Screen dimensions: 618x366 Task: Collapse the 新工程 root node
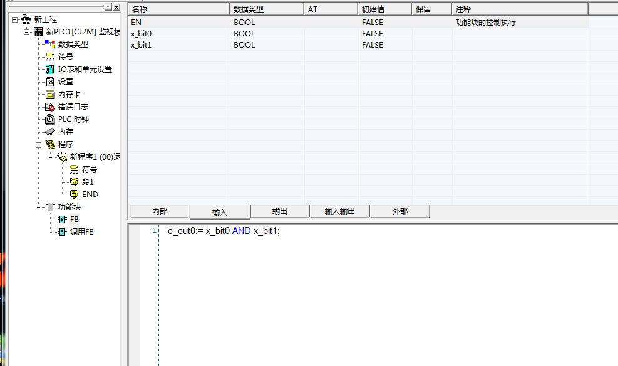(15, 19)
